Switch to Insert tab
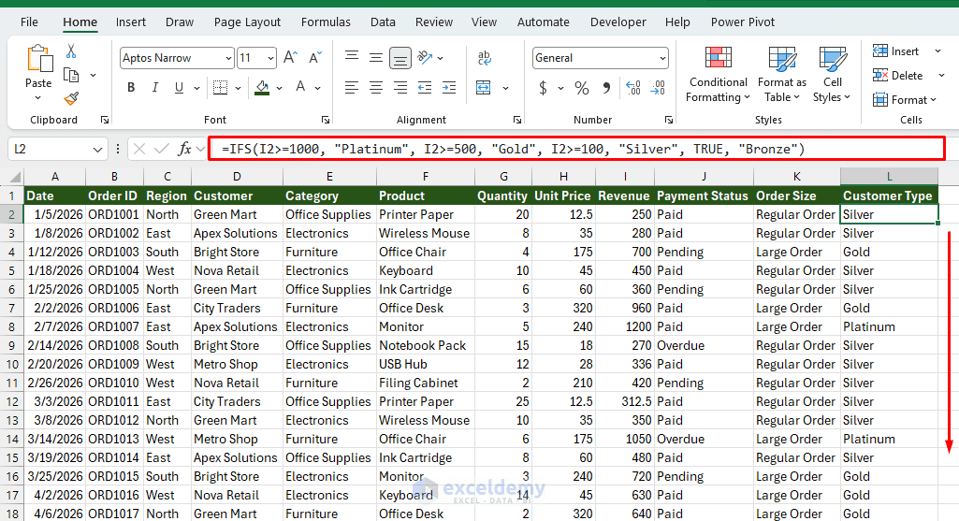Image resolution: width=959 pixels, height=521 pixels. [131, 22]
